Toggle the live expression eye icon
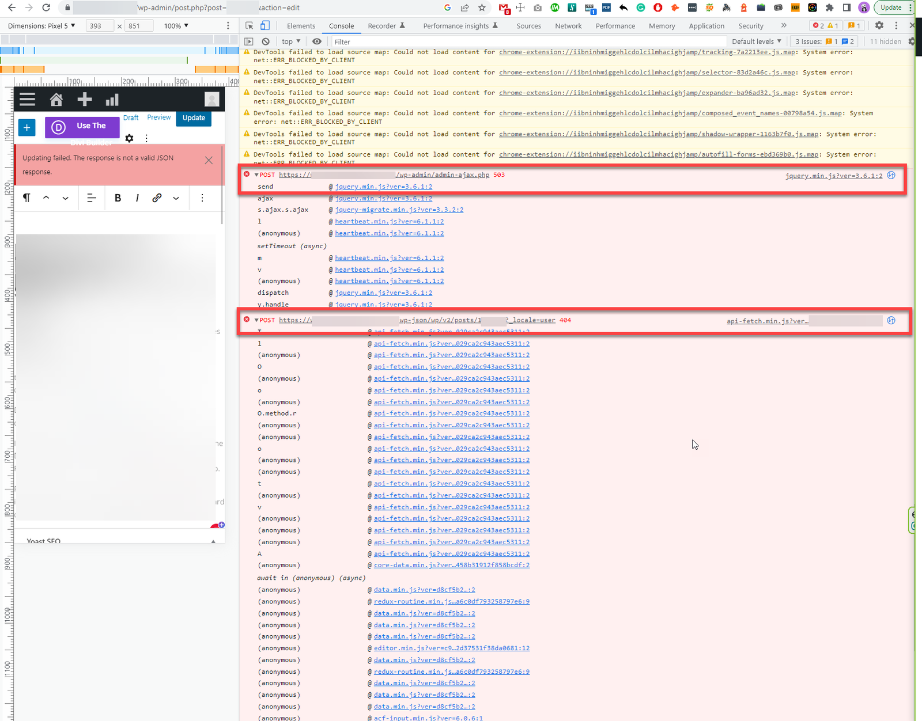 (317, 41)
